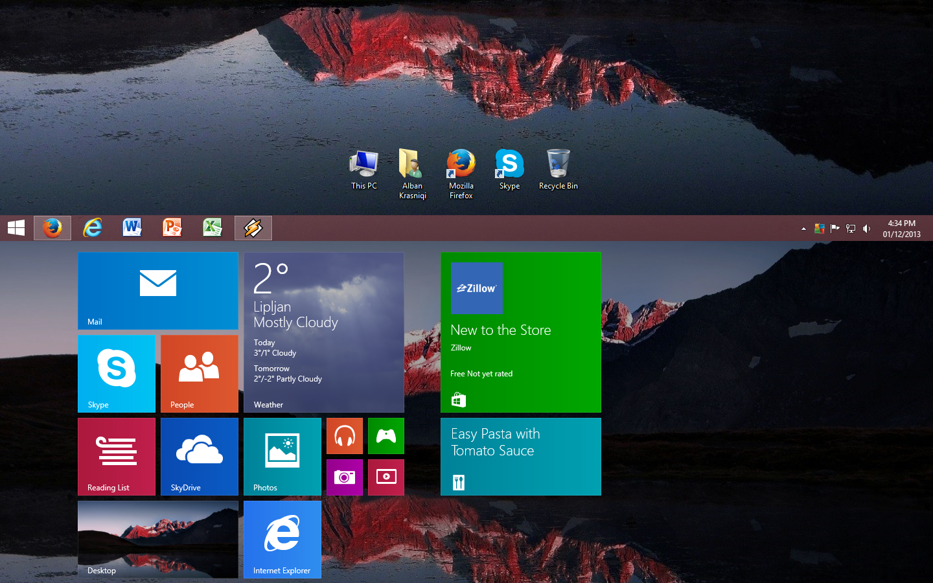
Task: Open the Desktop tile thumbnail
Action: pyautogui.click(x=158, y=540)
